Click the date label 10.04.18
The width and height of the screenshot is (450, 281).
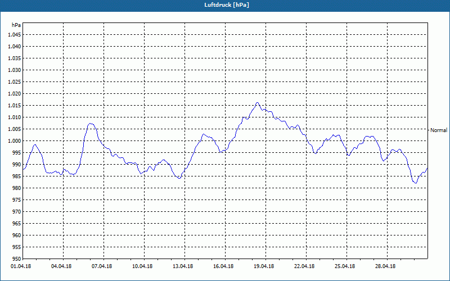142,266
